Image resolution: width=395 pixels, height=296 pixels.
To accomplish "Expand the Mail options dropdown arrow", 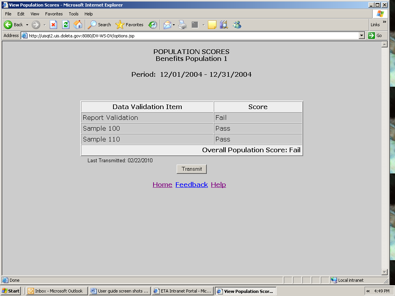I will [174, 25].
